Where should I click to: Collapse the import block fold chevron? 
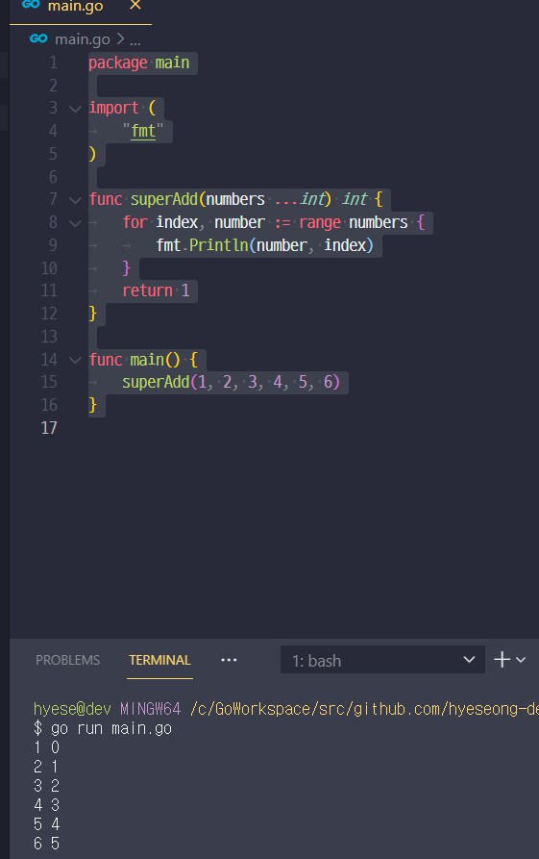pyautogui.click(x=75, y=109)
